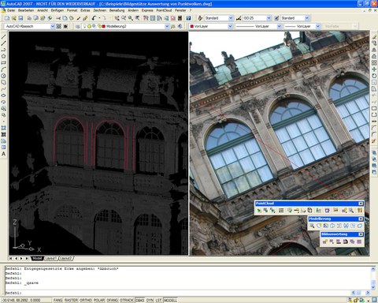Open the text style Standard dropdown
The width and height of the screenshot is (378, 303).
231,18
